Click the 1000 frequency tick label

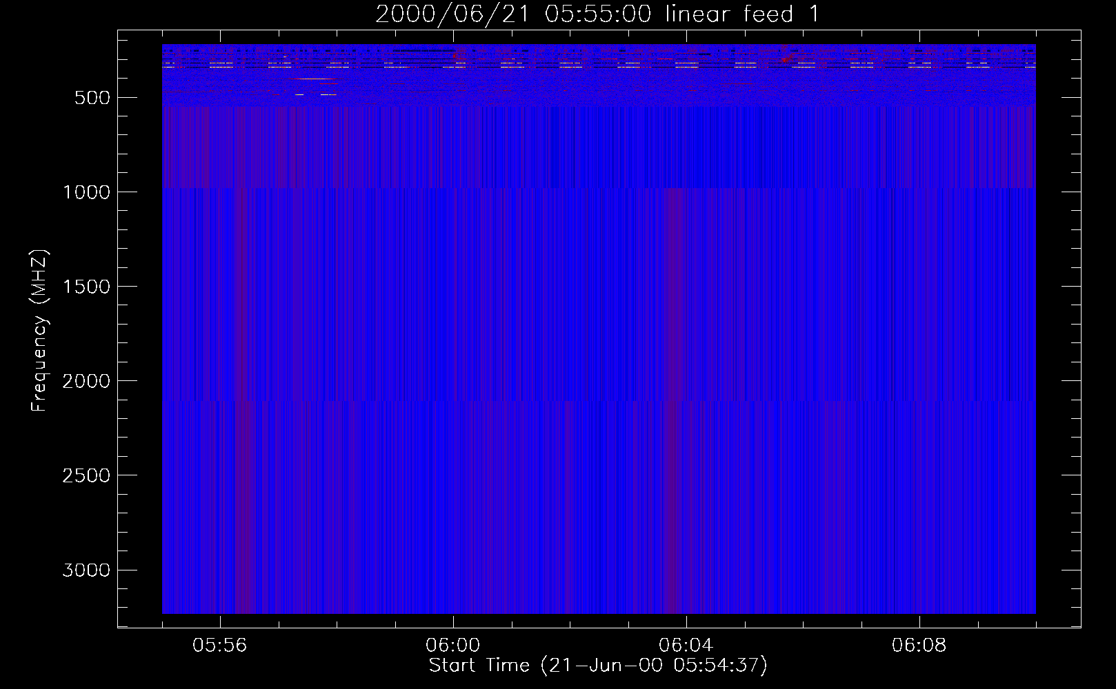(x=86, y=192)
